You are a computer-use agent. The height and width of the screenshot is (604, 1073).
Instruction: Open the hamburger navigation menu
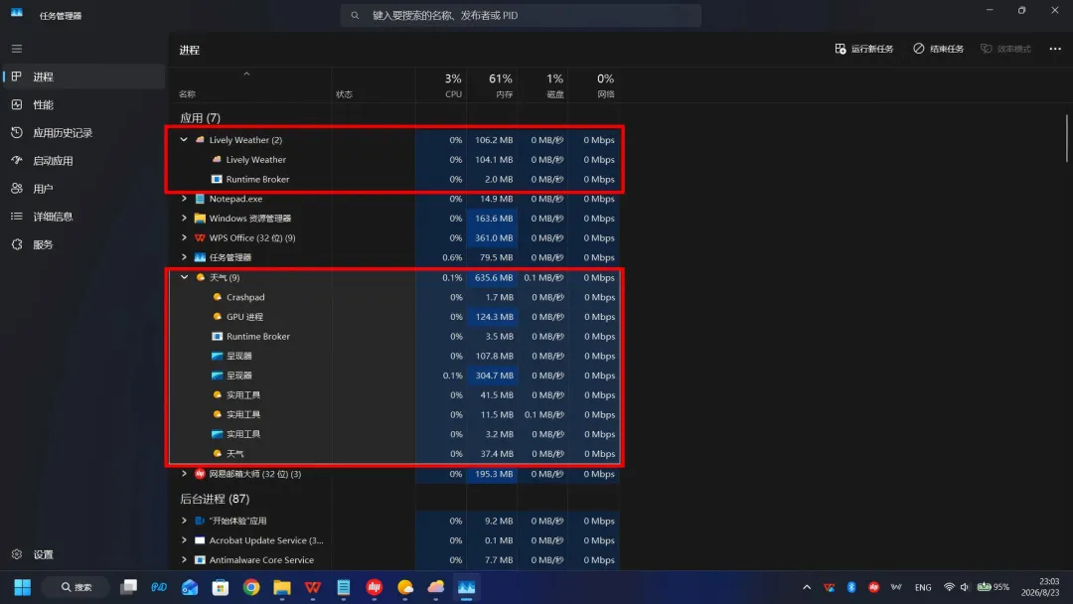[17, 49]
